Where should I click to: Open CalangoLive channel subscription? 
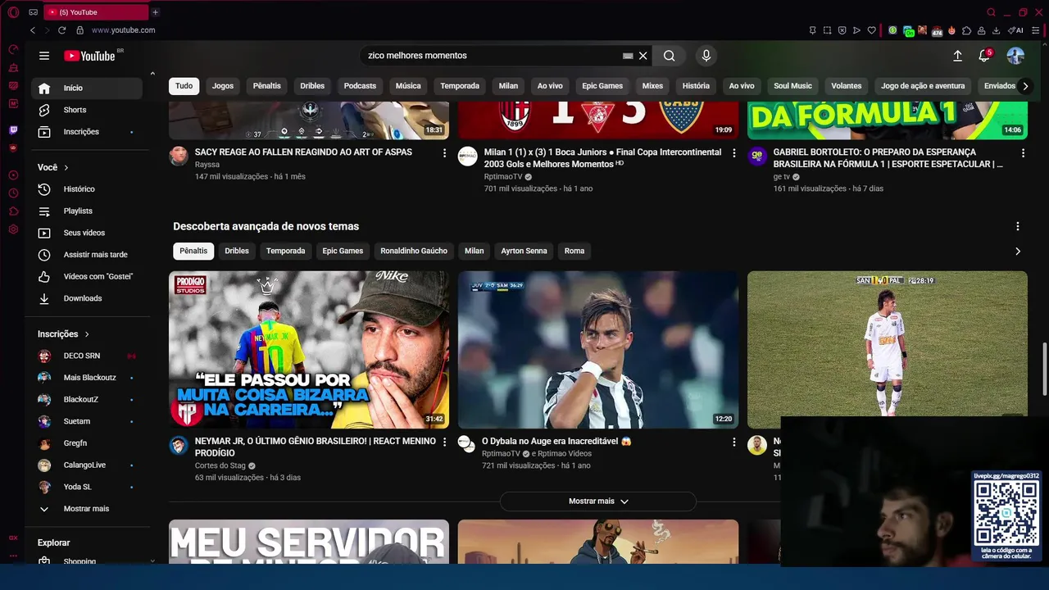[87, 465]
